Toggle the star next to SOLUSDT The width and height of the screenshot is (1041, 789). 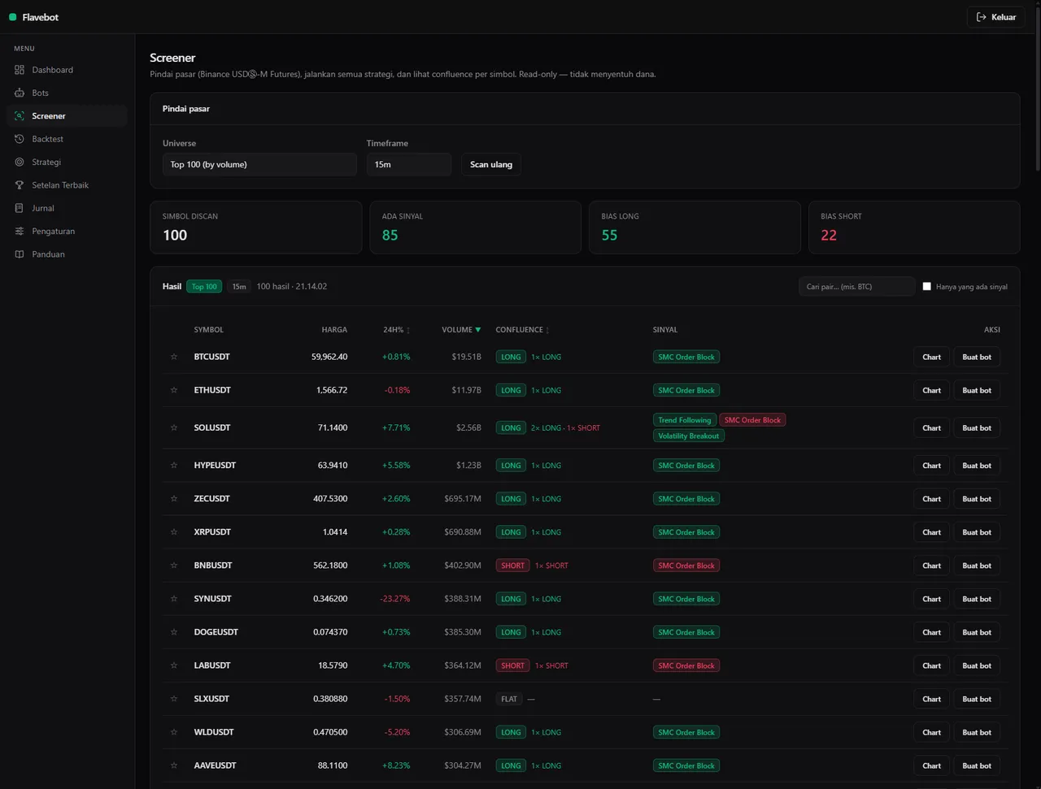coord(173,427)
